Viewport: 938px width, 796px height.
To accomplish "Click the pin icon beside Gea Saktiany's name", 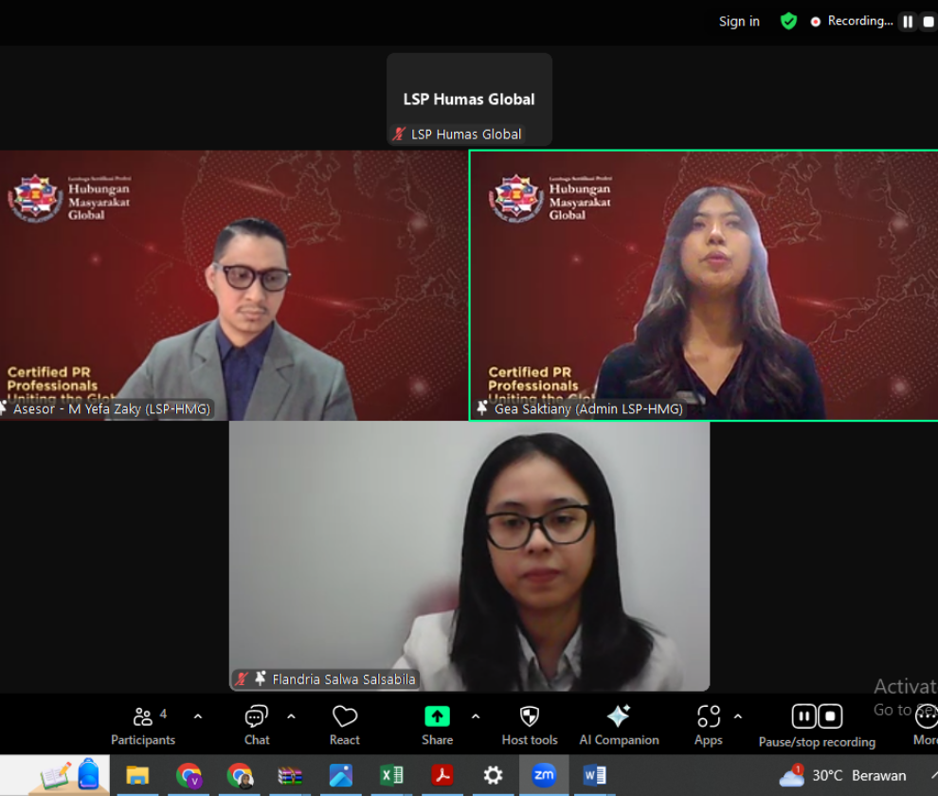I will pos(482,408).
